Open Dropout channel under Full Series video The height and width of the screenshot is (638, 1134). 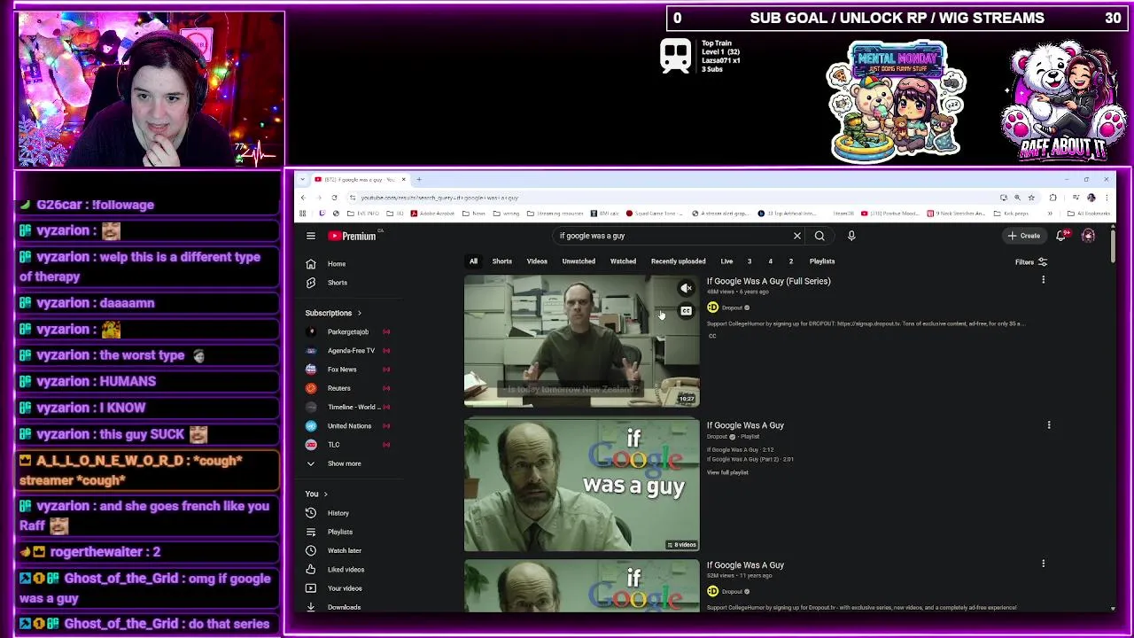click(x=732, y=307)
